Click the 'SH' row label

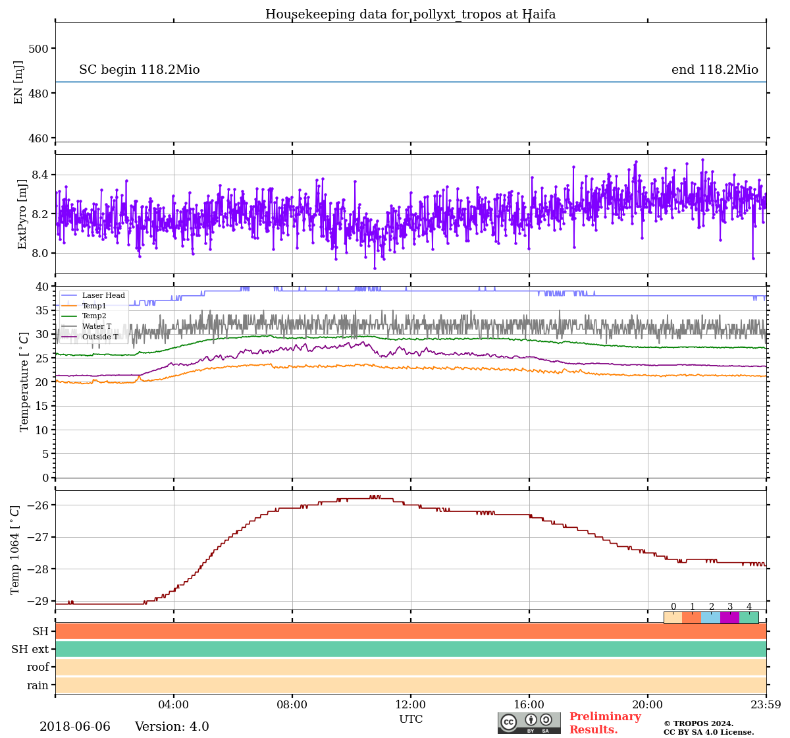click(41, 632)
